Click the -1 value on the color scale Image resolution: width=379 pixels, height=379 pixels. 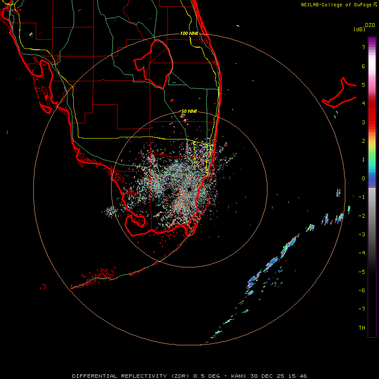pos(362,197)
